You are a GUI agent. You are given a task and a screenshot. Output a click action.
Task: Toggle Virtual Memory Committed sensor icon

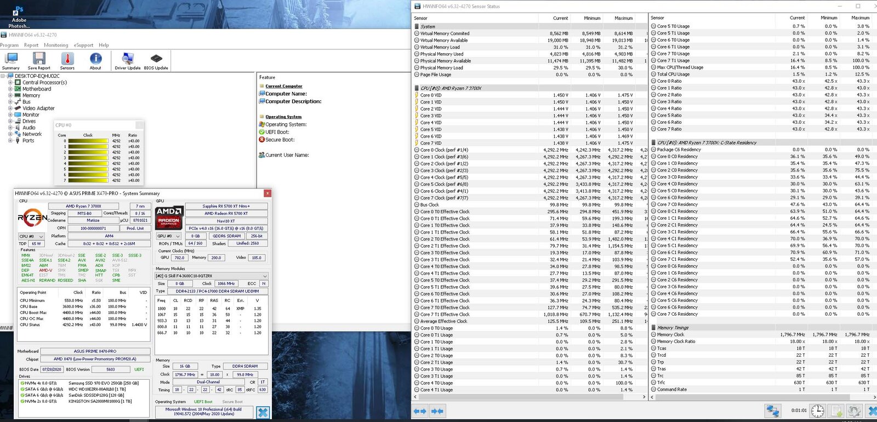(x=417, y=33)
